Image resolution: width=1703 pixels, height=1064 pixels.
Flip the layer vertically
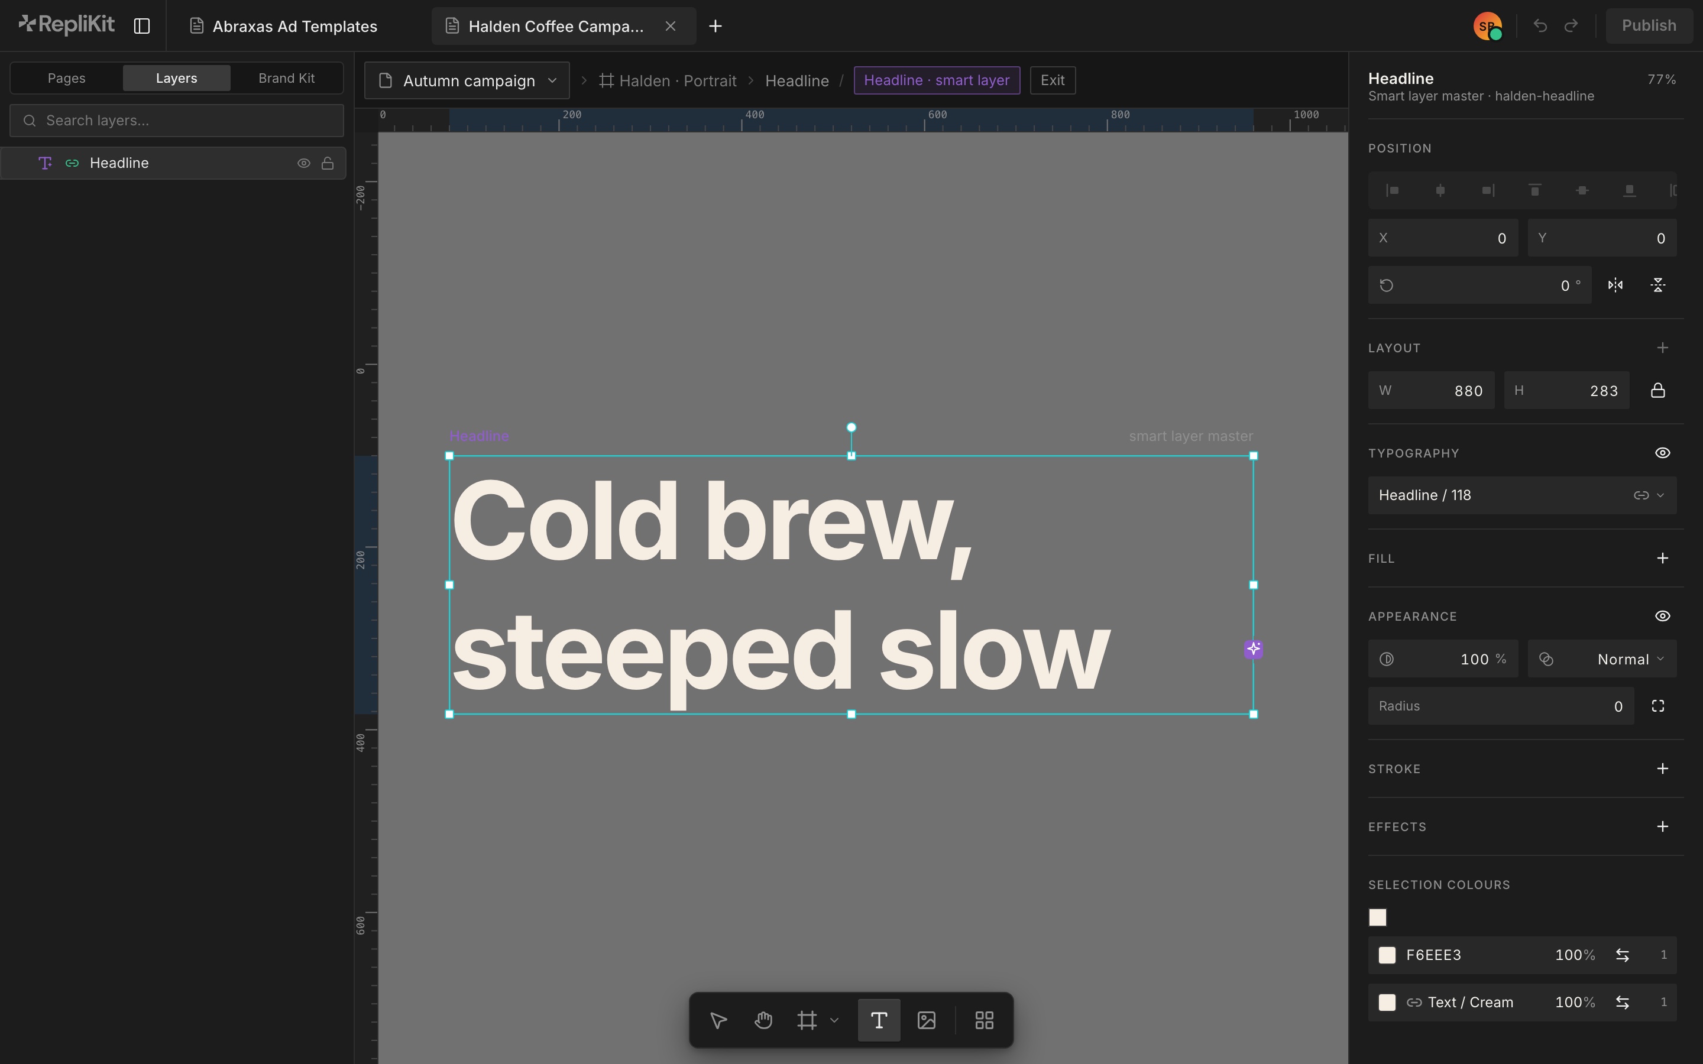pos(1658,285)
